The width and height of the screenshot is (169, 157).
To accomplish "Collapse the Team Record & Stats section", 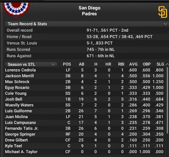I will (165, 24).
